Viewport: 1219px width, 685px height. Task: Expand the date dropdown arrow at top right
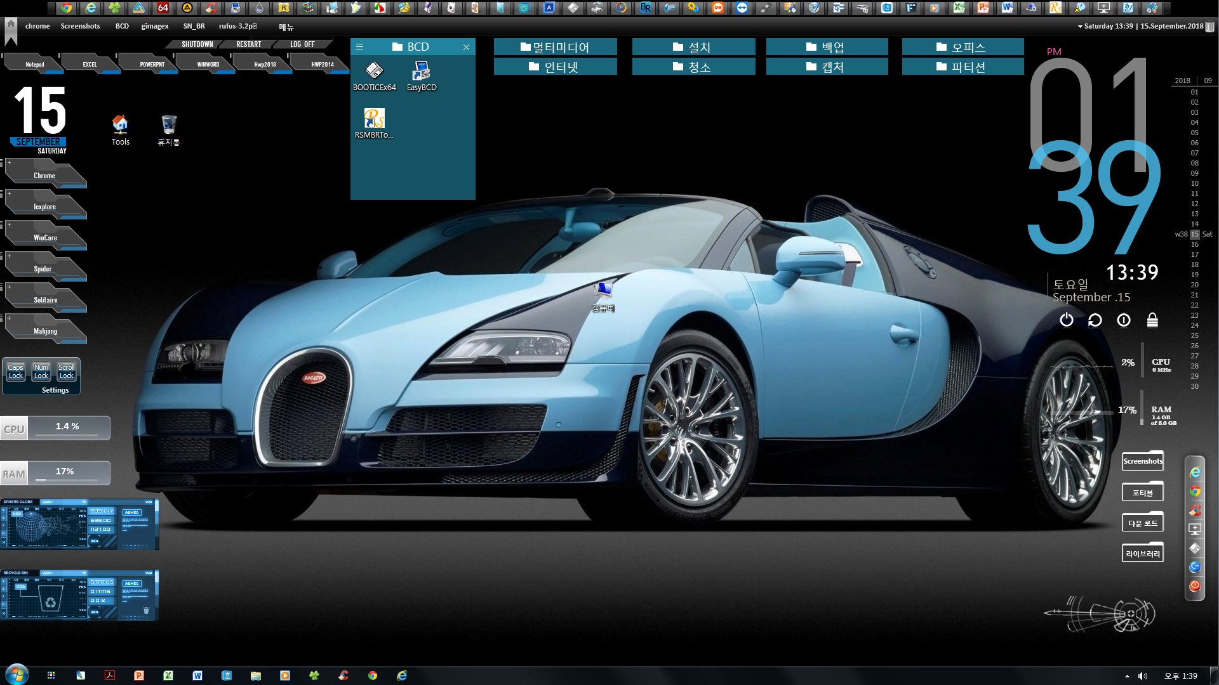[x=1080, y=27]
